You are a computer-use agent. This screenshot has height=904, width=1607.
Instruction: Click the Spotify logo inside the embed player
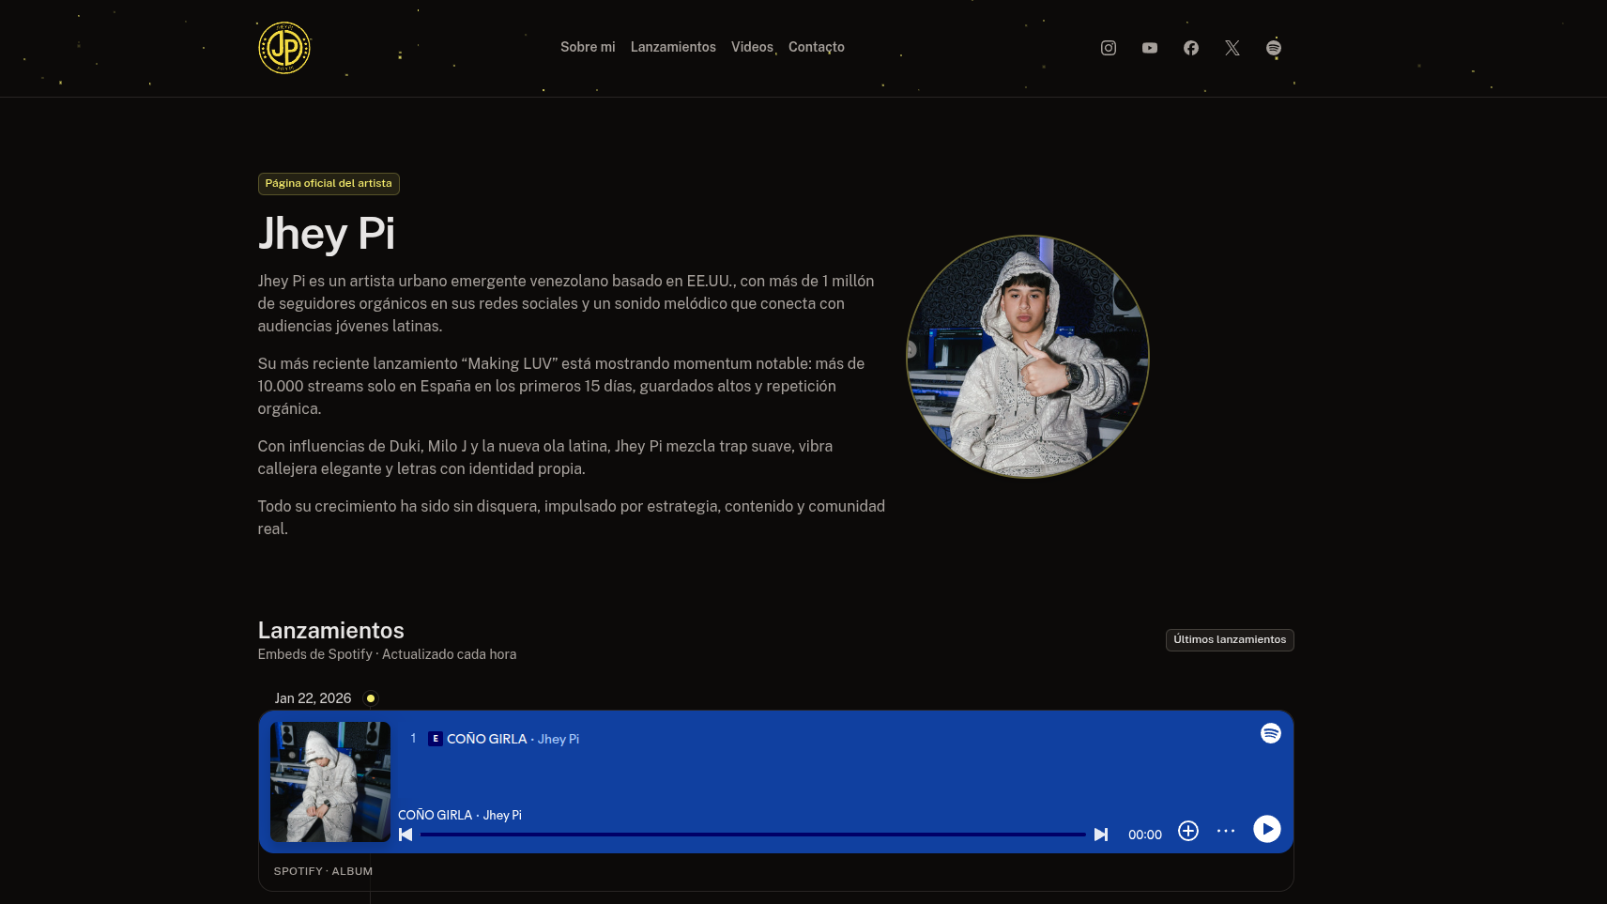pyautogui.click(x=1270, y=733)
